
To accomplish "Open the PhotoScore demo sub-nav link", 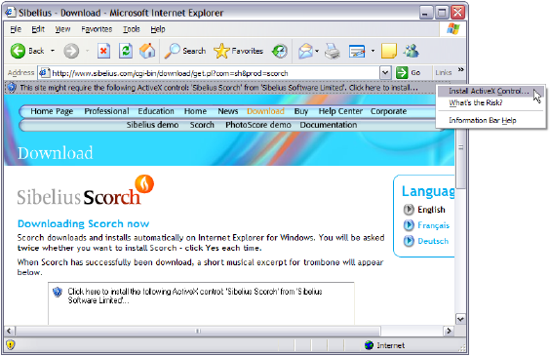I will [258, 125].
